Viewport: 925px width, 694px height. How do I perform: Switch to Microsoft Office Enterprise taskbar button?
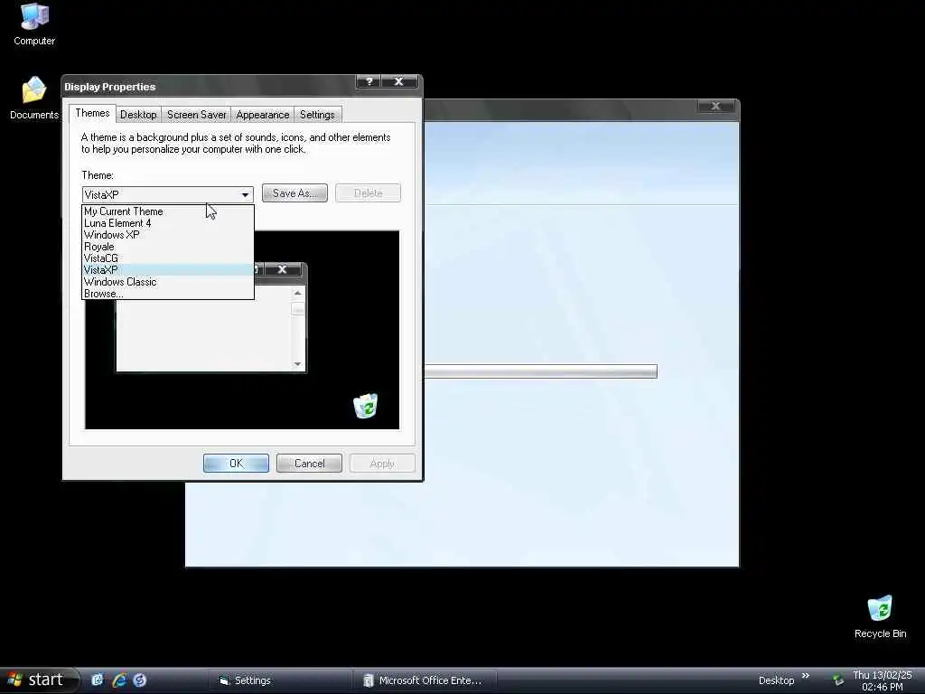click(x=425, y=680)
